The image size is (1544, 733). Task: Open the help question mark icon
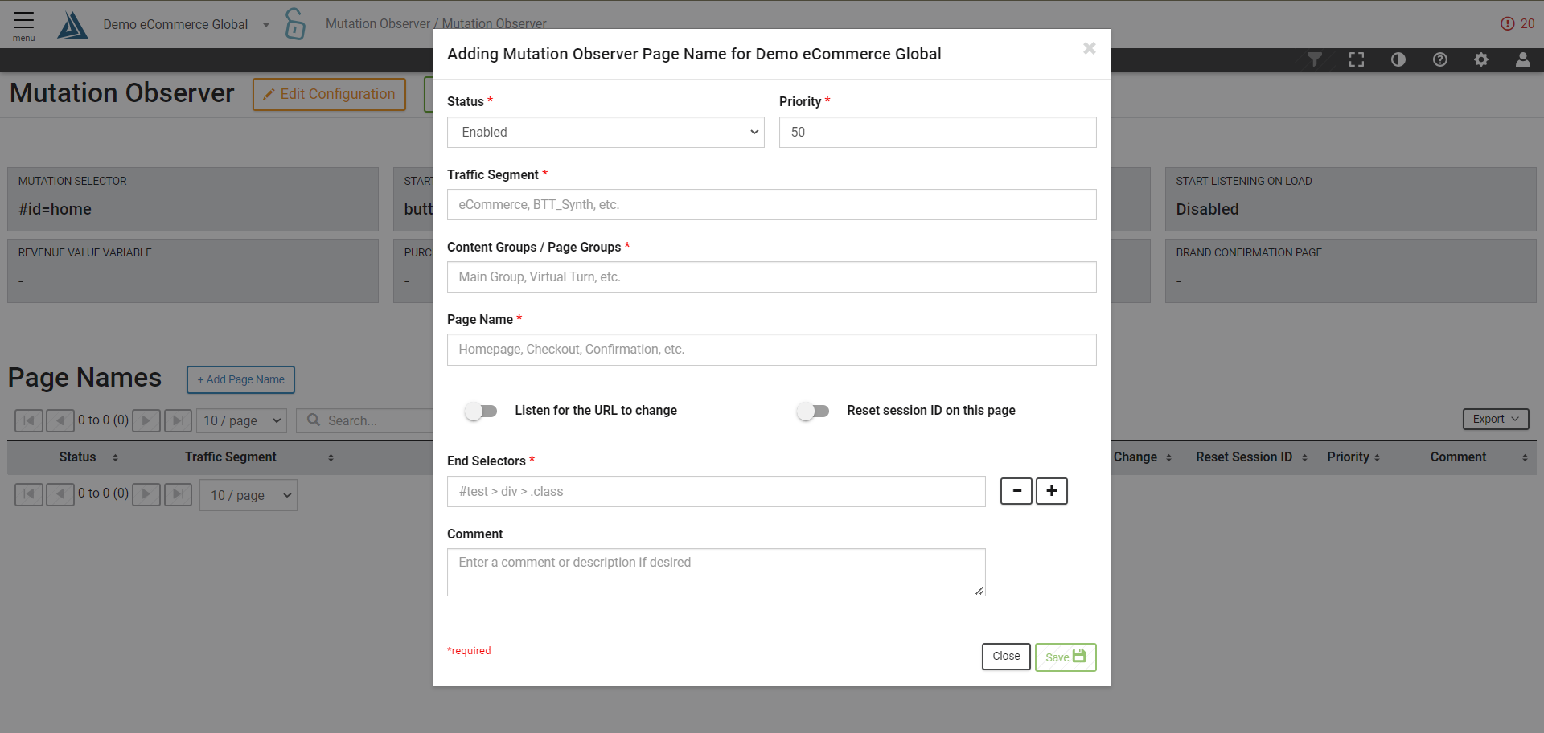click(1439, 59)
